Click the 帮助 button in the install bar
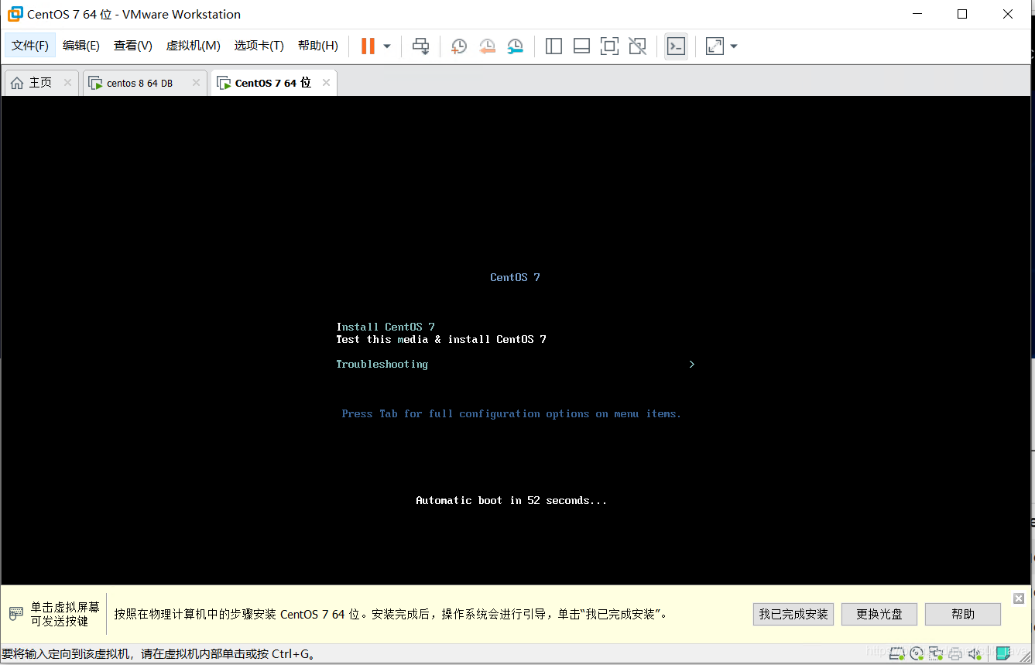1035x665 pixels. (963, 614)
